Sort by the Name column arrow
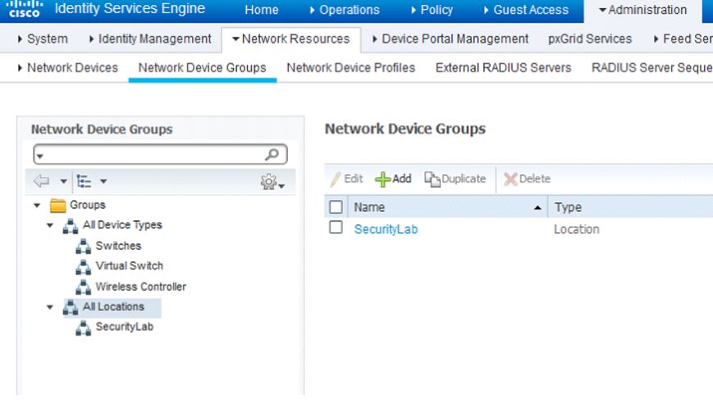 coord(537,208)
